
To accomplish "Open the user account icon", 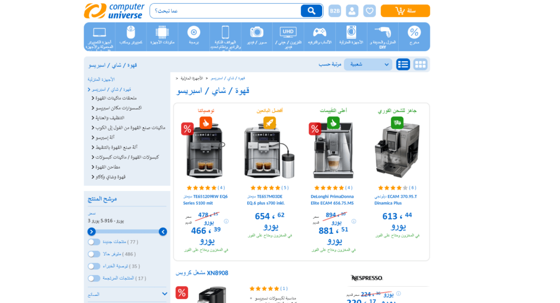I will [352, 11].
